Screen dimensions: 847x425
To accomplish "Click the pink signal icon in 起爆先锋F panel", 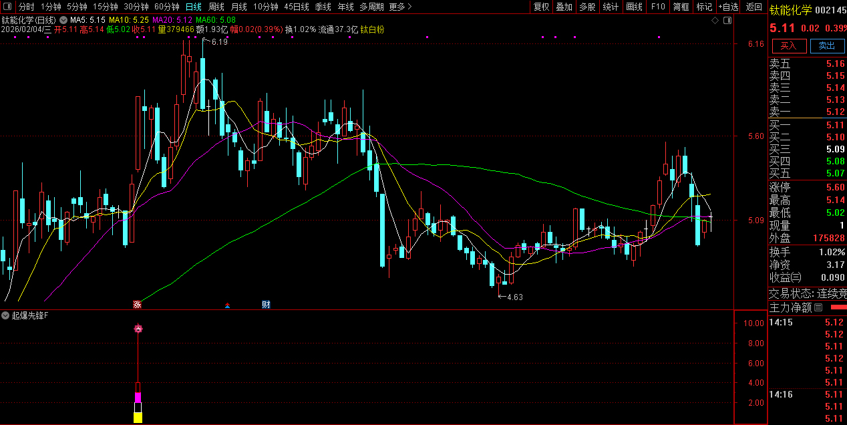I will click(x=138, y=328).
